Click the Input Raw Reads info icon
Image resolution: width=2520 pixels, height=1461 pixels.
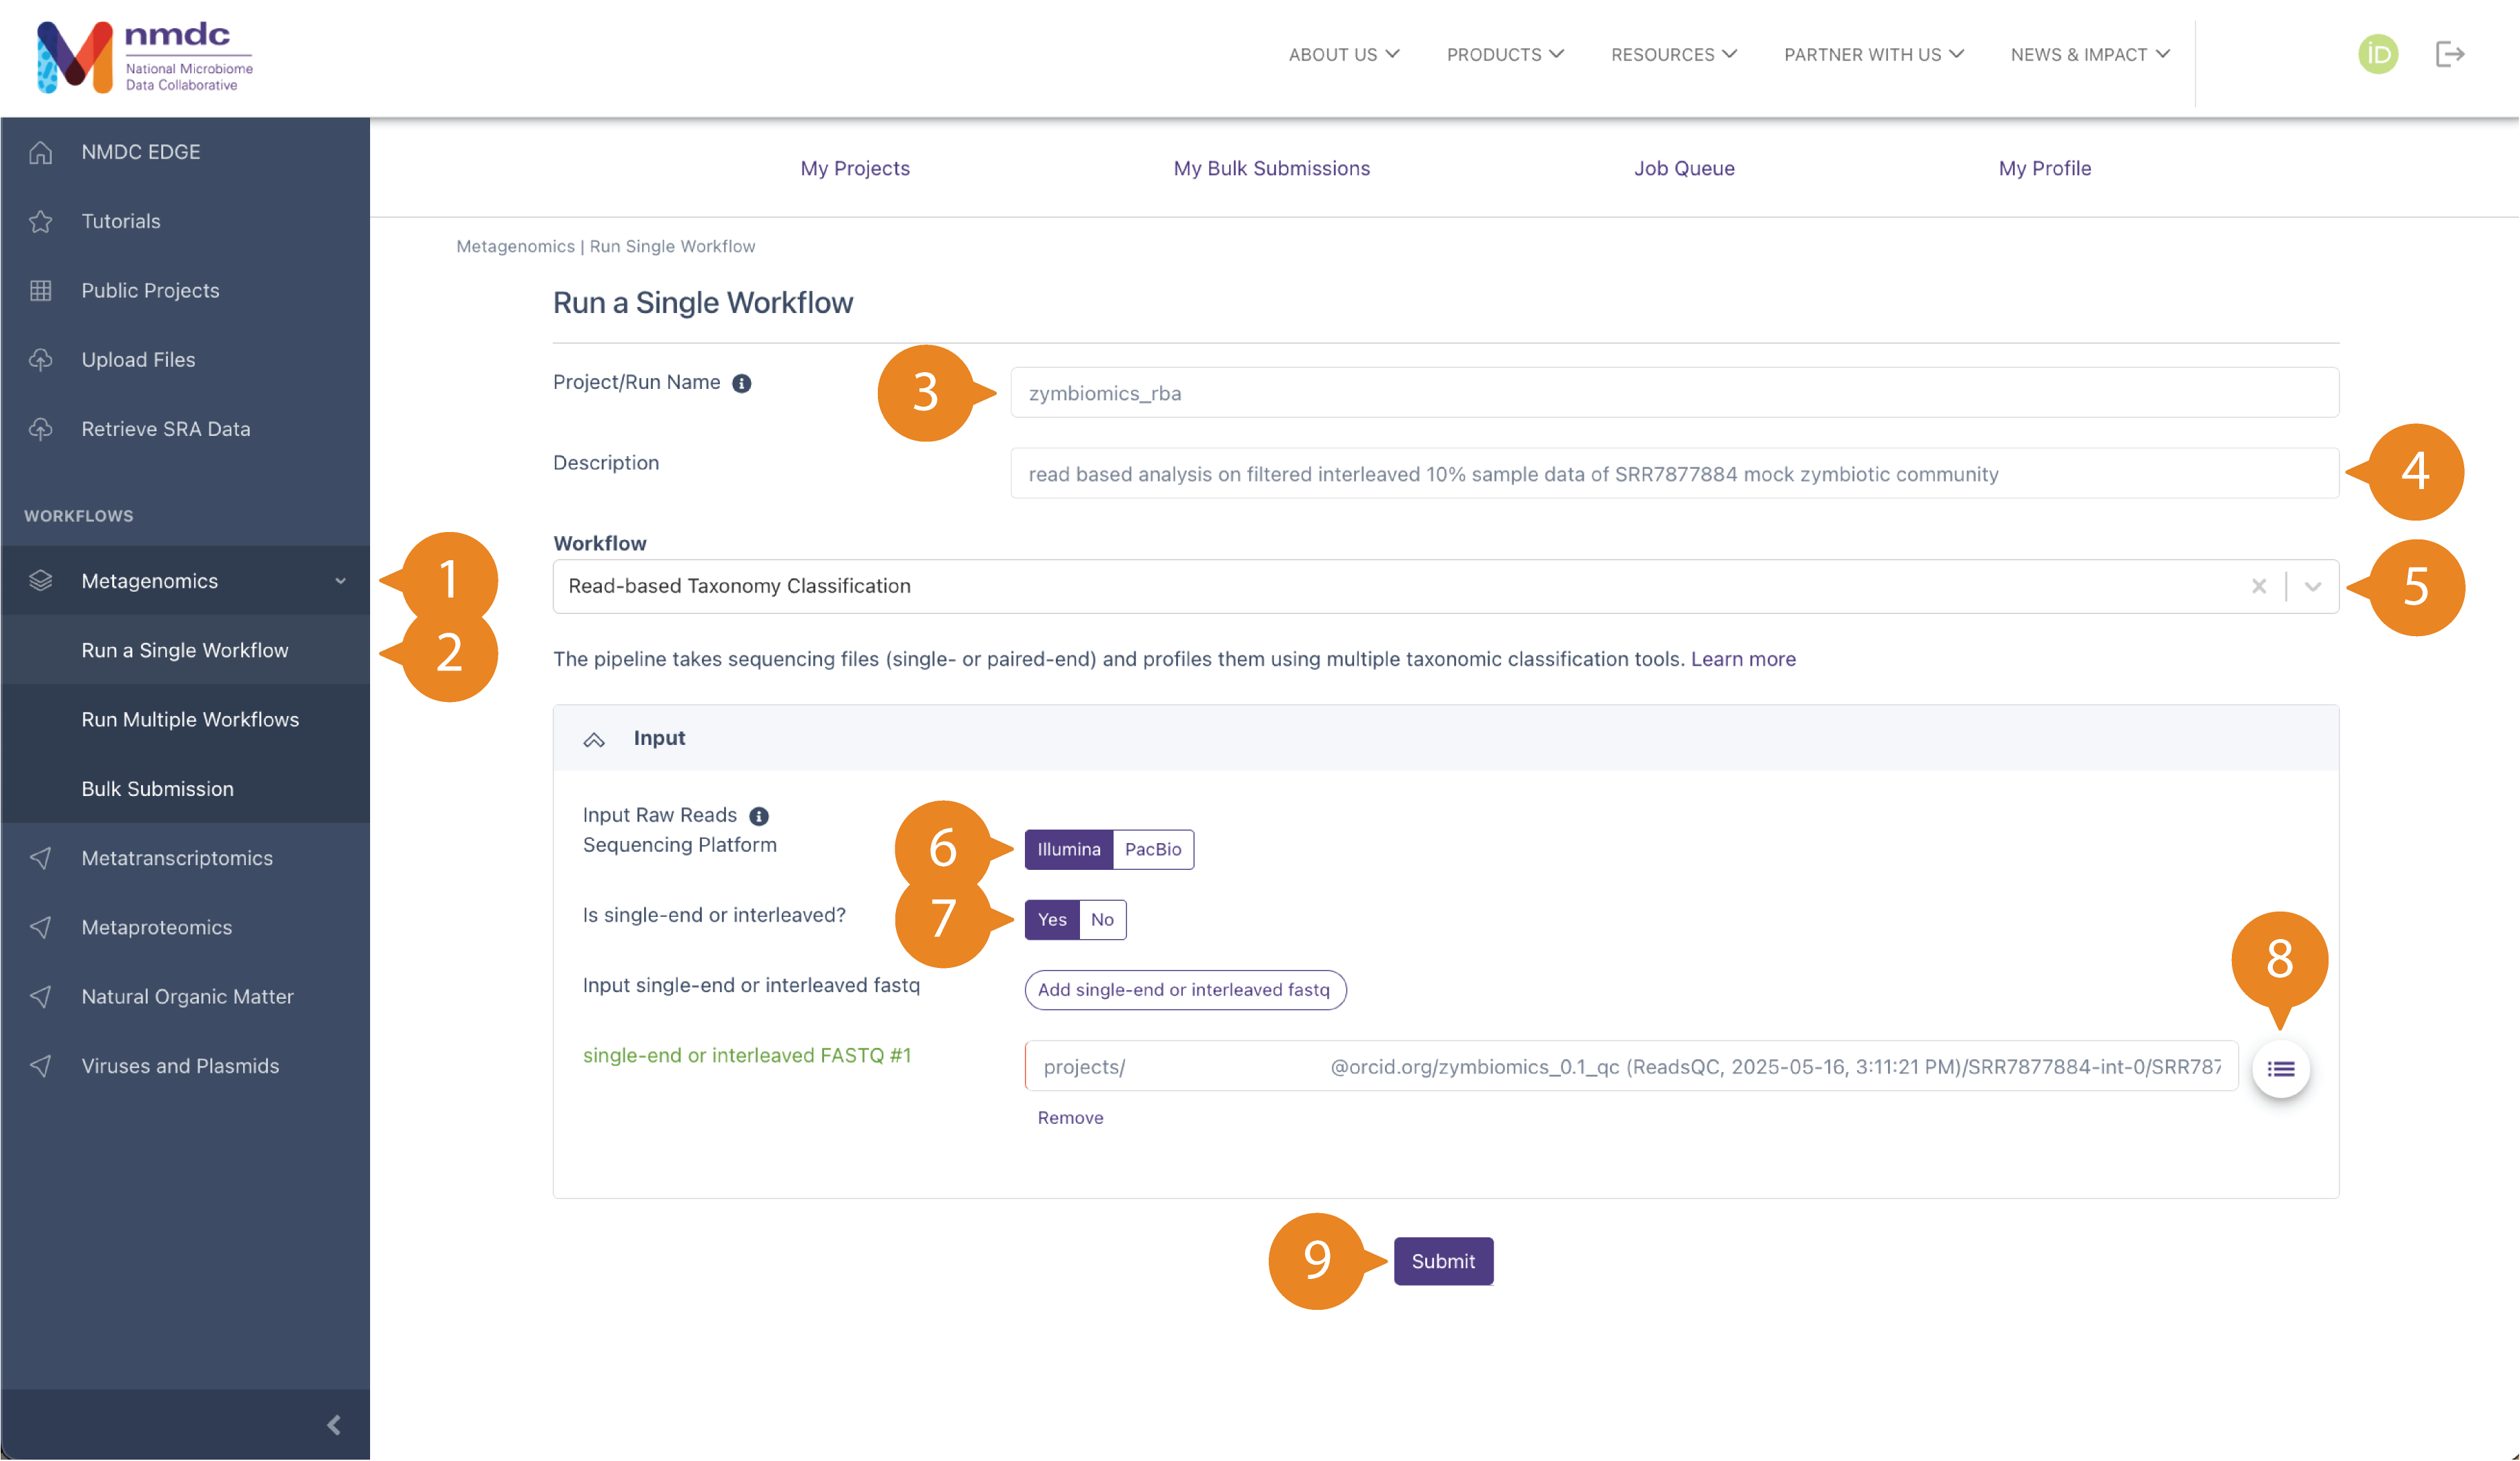coord(759,816)
